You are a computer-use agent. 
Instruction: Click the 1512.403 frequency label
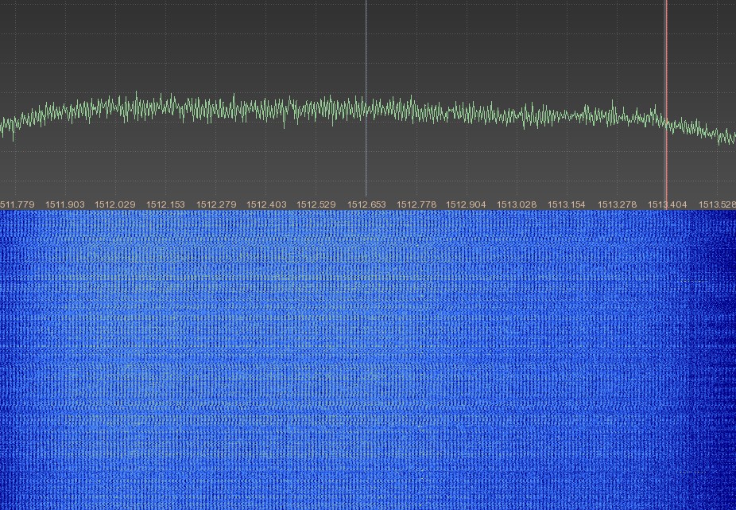[266, 204]
